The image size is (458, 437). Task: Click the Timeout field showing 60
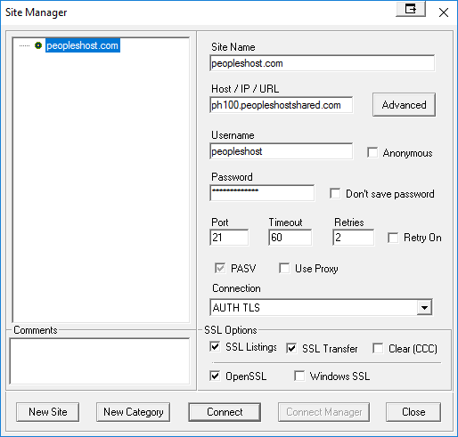[290, 238]
